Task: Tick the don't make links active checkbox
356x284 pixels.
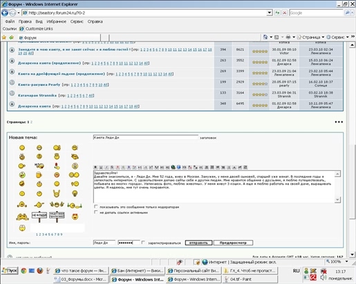Action: (x=96, y=212)
